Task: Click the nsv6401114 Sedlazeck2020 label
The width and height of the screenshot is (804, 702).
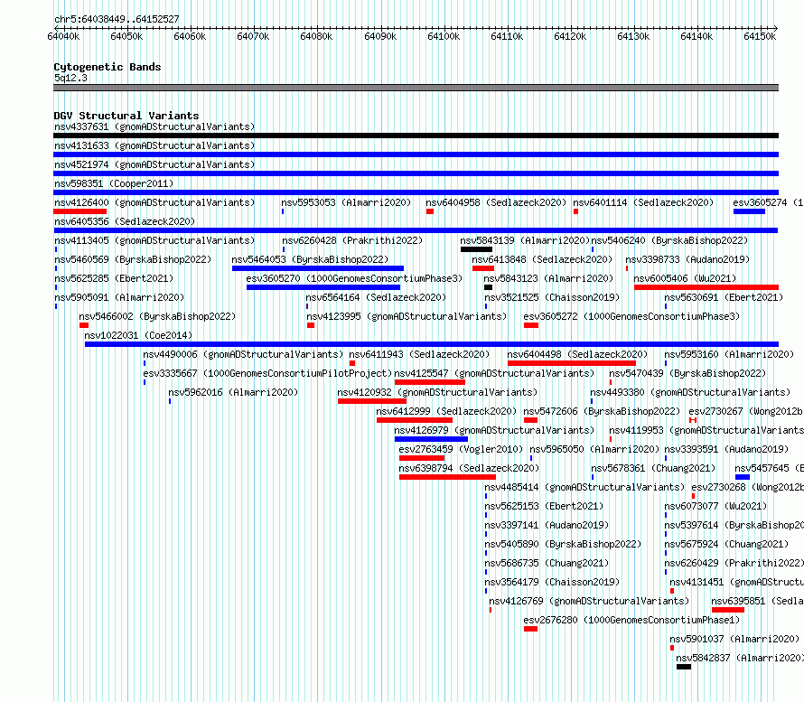Action: coord(643,202)
